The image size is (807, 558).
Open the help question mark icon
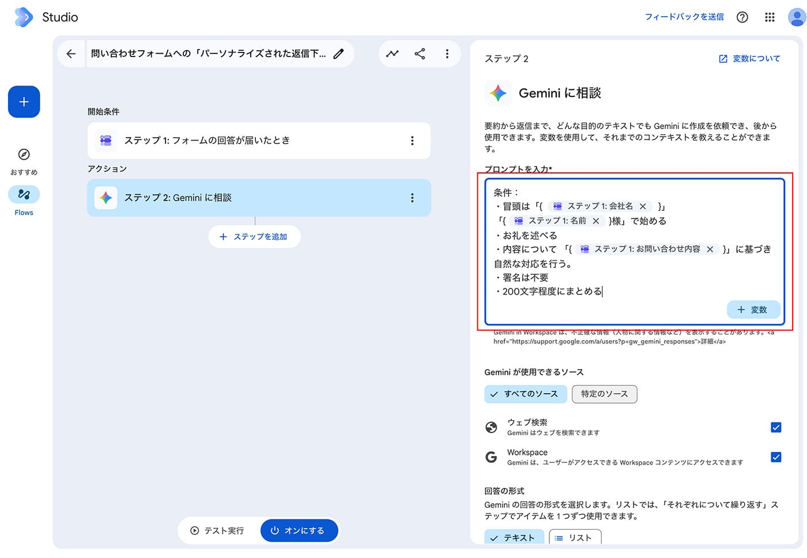[x=742, y=17]
